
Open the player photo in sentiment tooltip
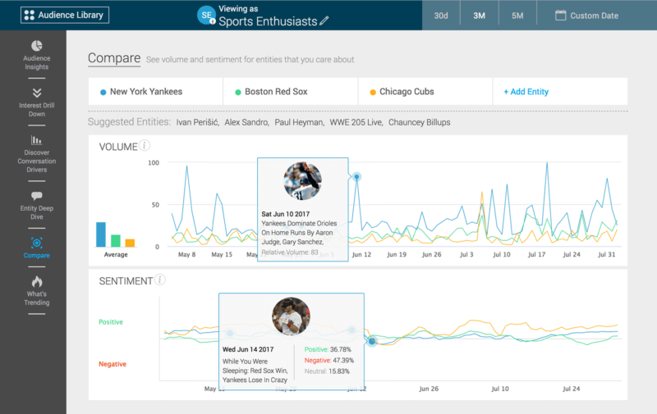292,316
